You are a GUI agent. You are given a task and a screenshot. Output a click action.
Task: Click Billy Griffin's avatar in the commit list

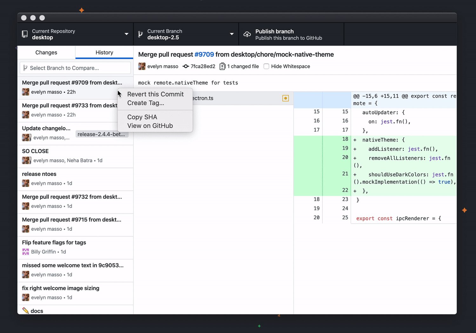26,251
